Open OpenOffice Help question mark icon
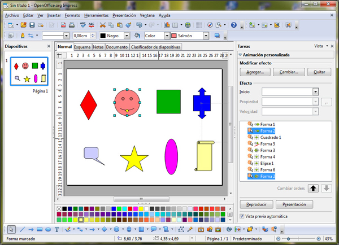Viewport: 339px width, 245px height. click(234, 25)
